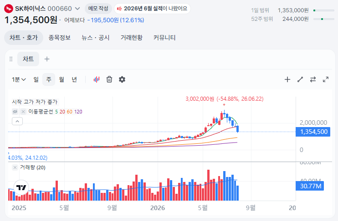Click the plus icon at the chart toolbar's right
The image size is (338, 221).
point(287,79)
